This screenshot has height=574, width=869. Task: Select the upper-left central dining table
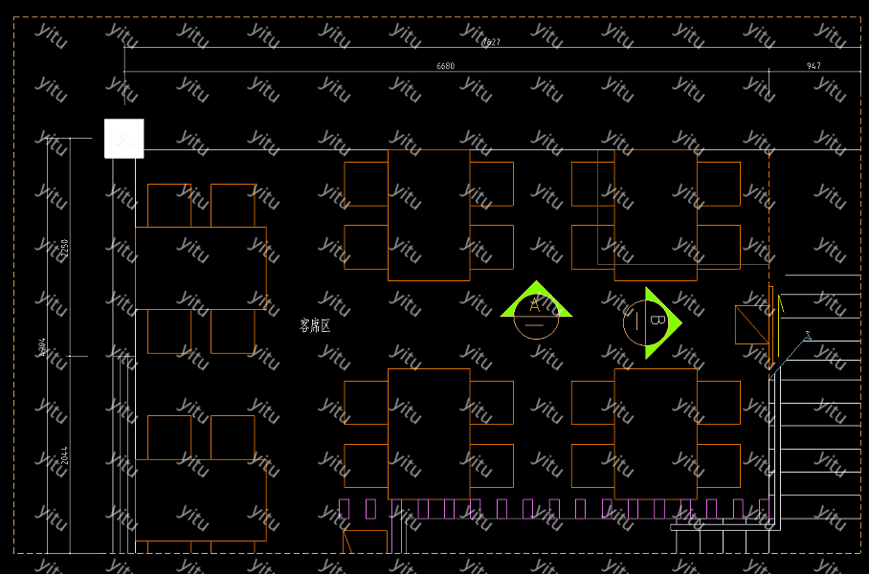[429, 214]
